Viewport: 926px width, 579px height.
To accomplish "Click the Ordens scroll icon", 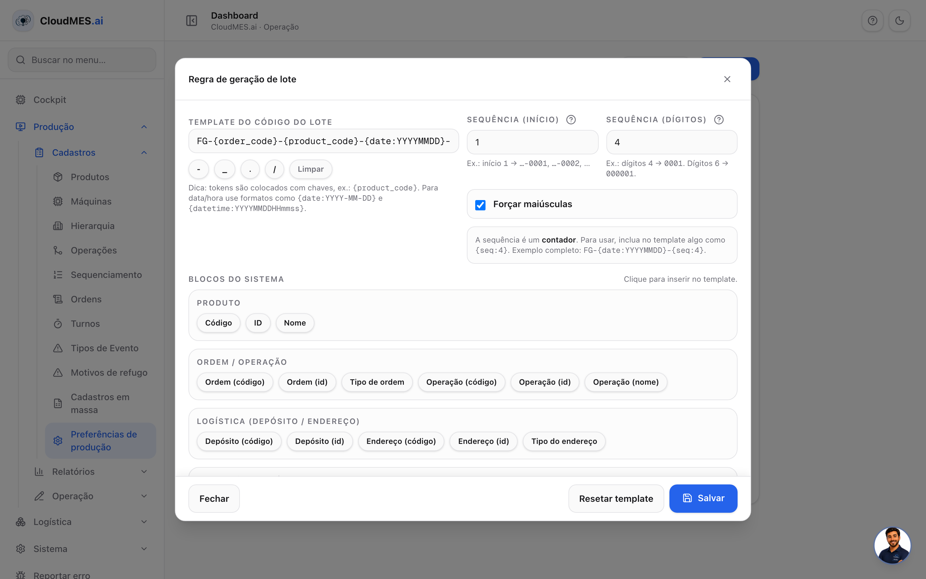I will (x=58, y=299).
